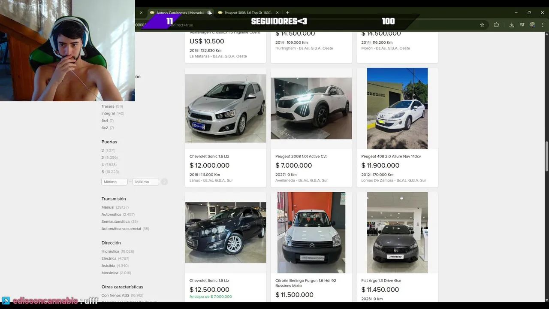The image size is (549, 309).
Task: Select Anticipo de $ 7.000.000 text
Action: pos(211,297)
